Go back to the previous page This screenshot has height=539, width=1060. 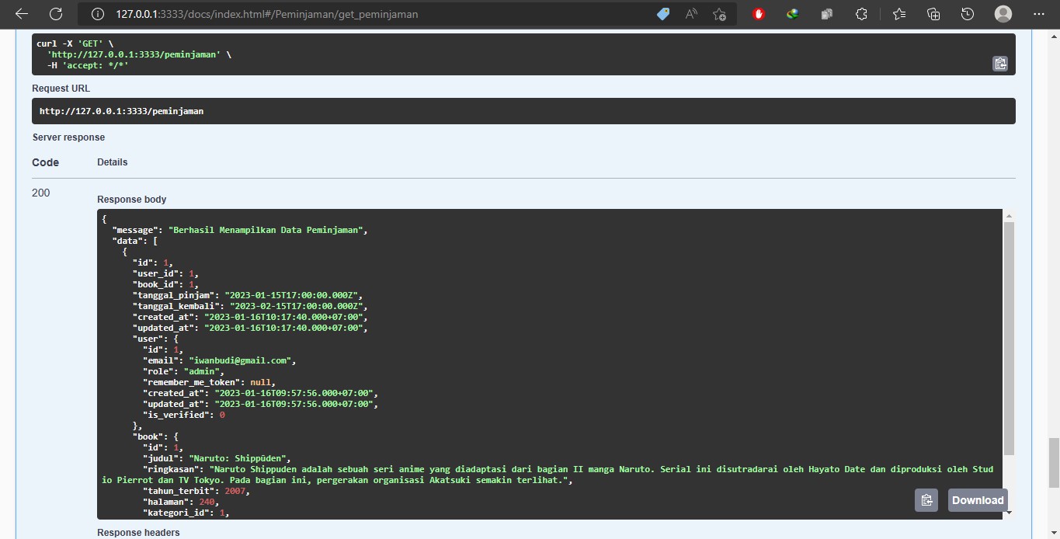point(22,14)
